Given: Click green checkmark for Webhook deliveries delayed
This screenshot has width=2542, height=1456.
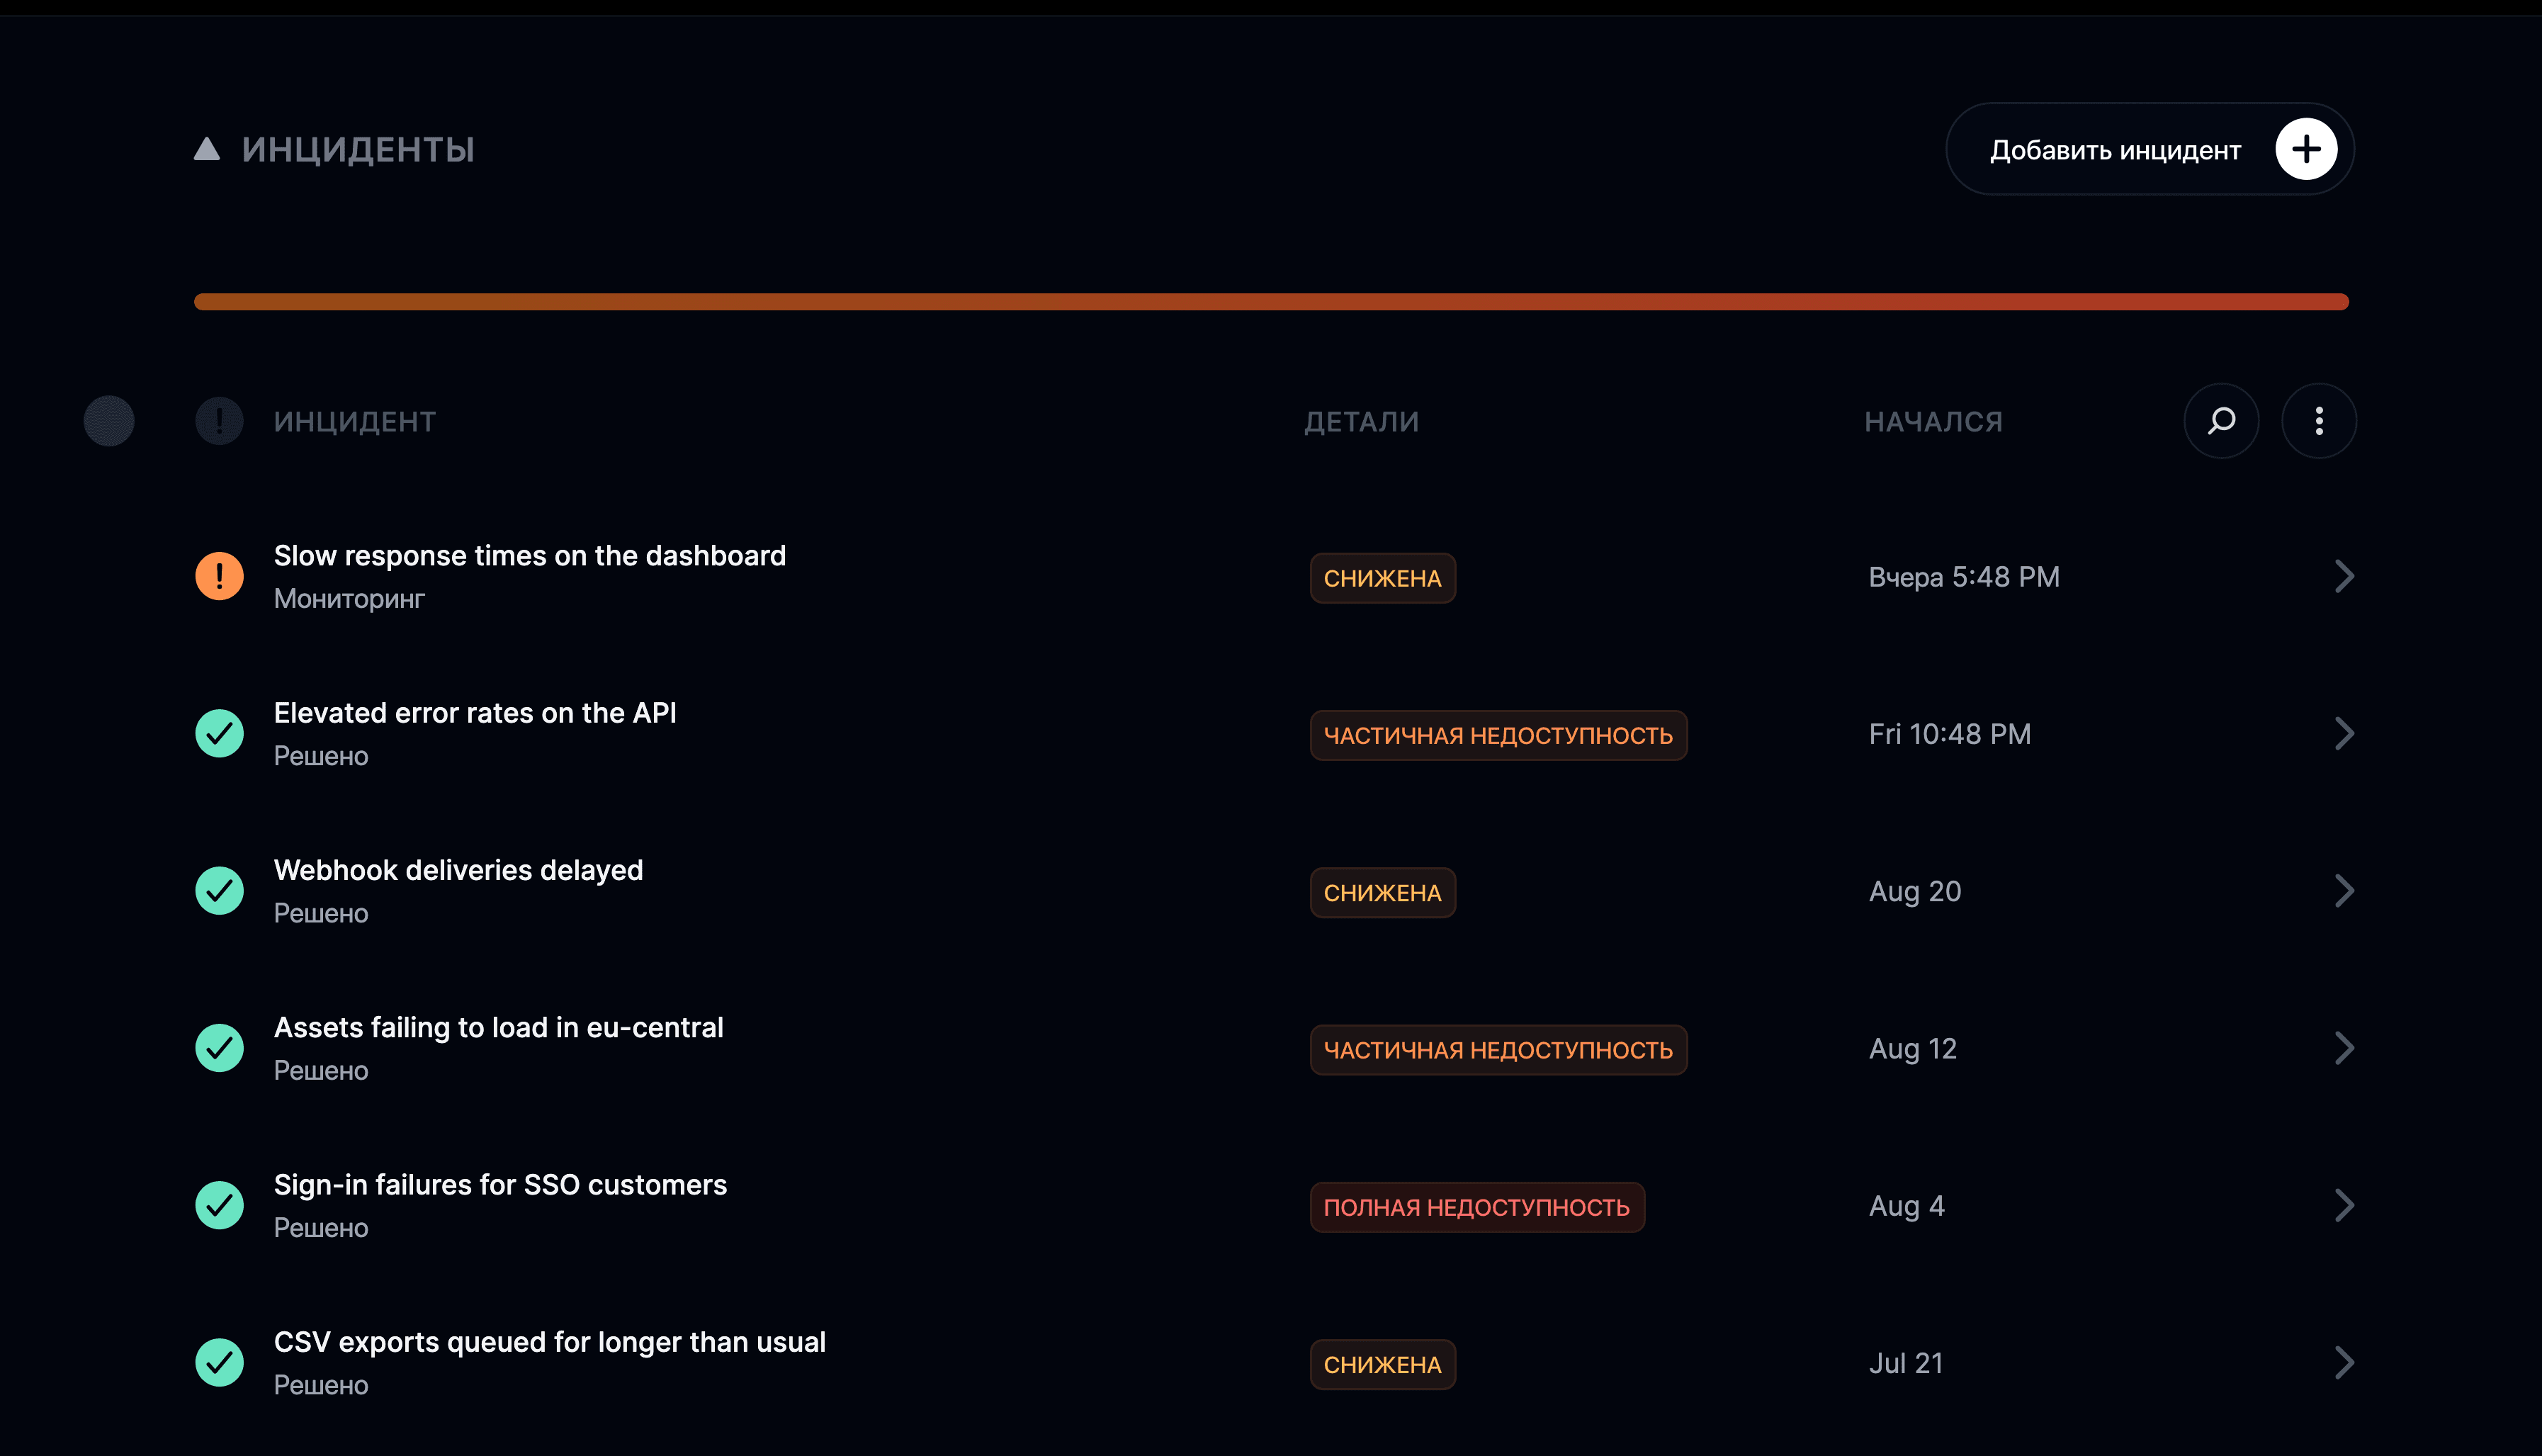Looking at the screenshot, I should click(x=219, y=891).
